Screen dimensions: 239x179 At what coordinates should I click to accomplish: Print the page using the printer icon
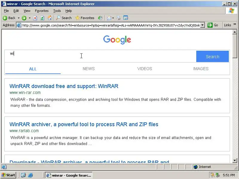point(118,18)
